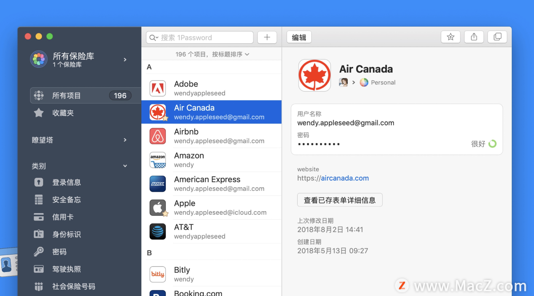
Task: Click the 驾驶执照 license icon
Action: pos(39,269)
